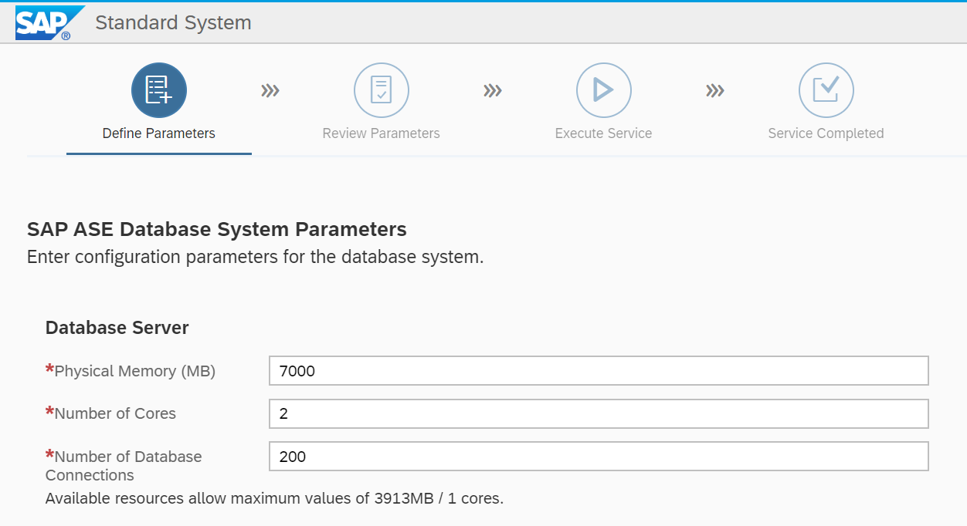This screenshot has height=526, width=967.
Task: Open the Service Completed tab label
Action: (x=826, y=133)
